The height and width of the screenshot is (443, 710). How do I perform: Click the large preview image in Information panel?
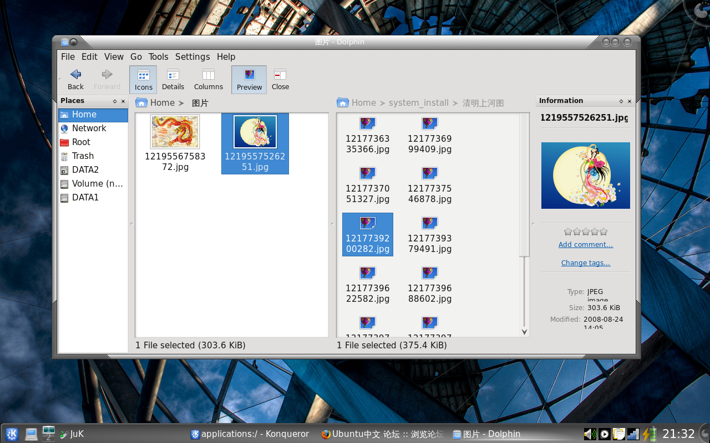point(586,176)
